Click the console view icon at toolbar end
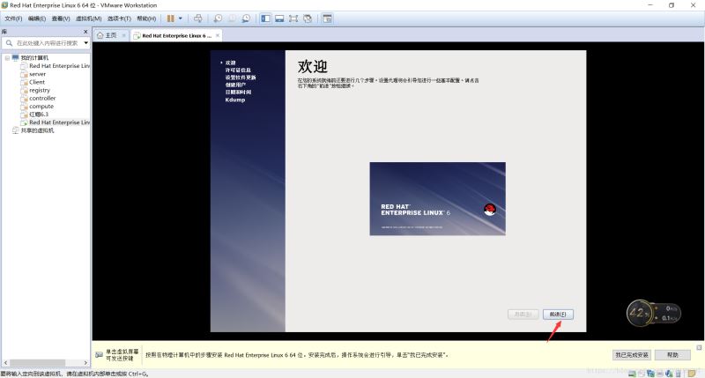Screen dimensions: 705x378 pyautogui.click(x=327, y=19)
